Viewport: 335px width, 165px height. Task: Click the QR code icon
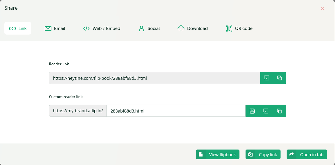pyautogui.click(x=229, y=28)
